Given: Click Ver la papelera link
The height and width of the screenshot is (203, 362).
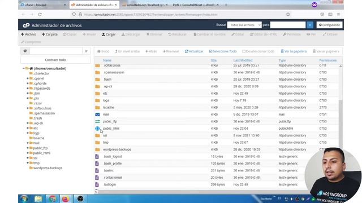Looking at the screenshot, I should pos(294,51).
